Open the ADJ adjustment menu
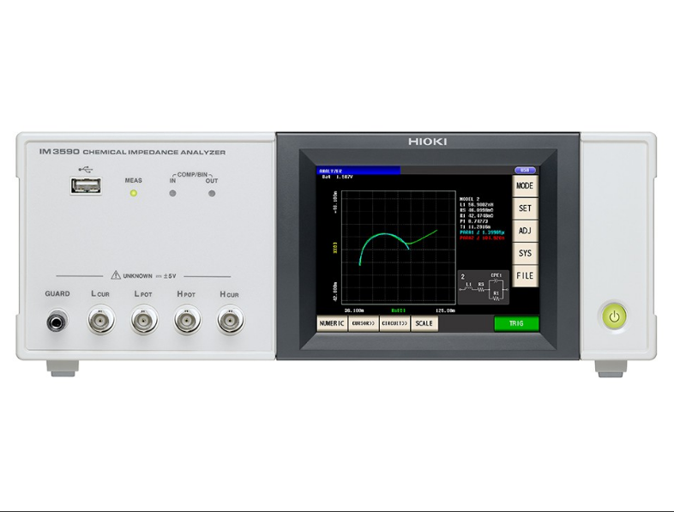Viewport: 674px width, 512px height. coord(525,231)
